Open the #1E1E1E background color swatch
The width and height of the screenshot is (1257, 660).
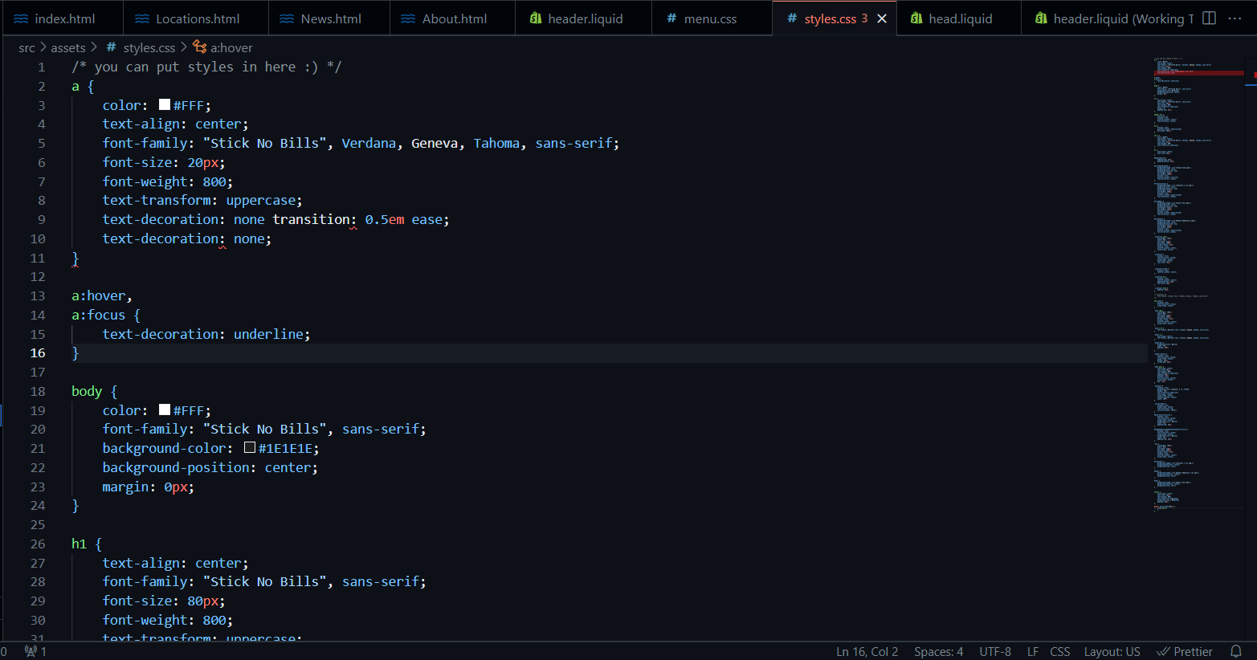(x=250, y=447)
